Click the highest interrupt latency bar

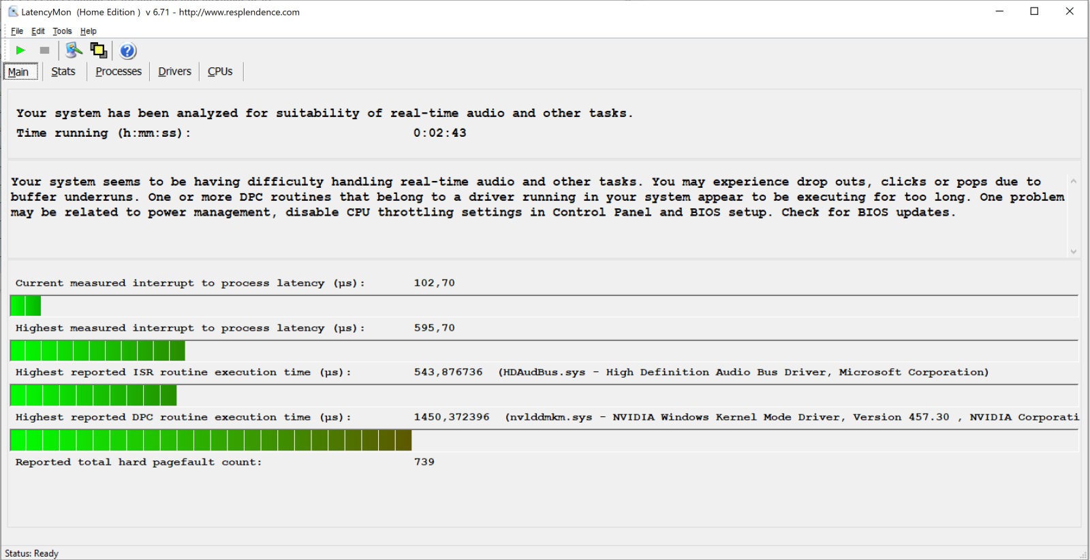click(x=544, y=351)
